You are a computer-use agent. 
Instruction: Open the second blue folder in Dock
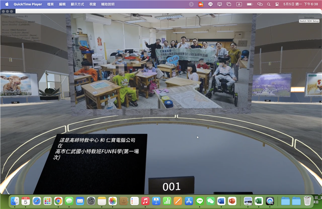(296, 201)
